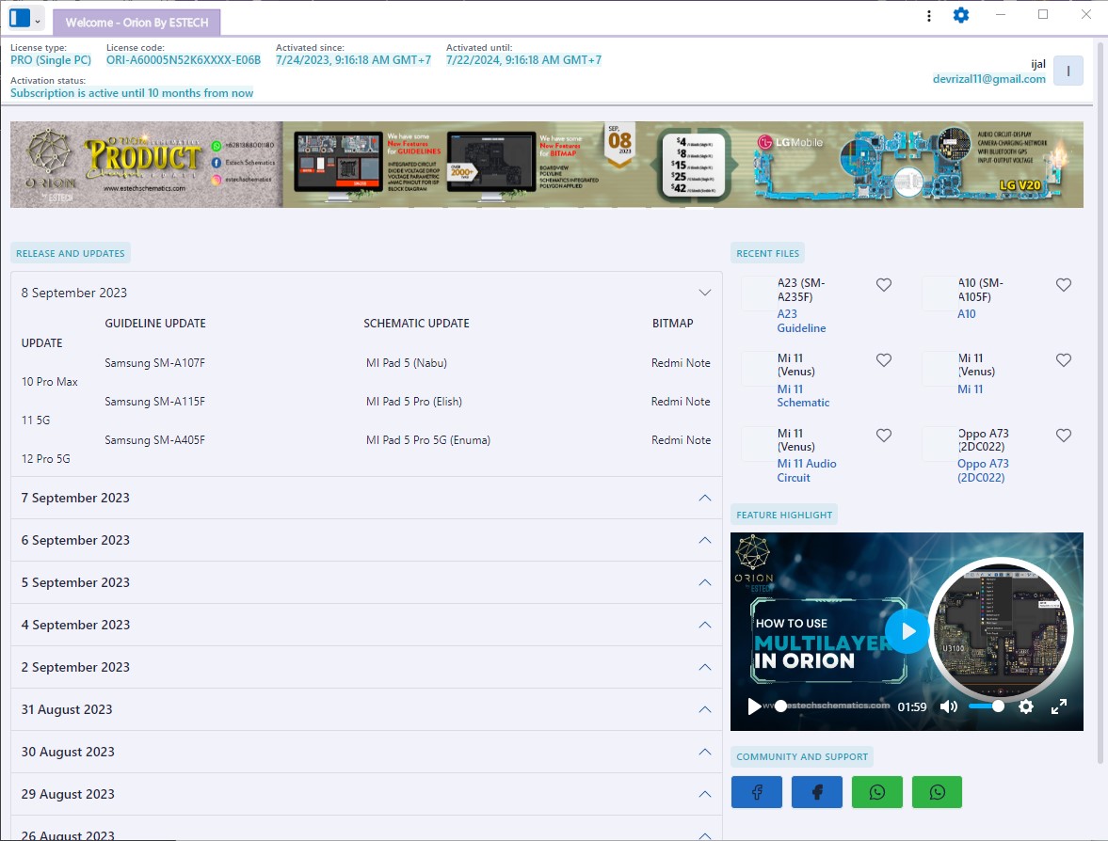Click PRO (Single PC) license type text

pyautogui.click(x=51, y=60)
